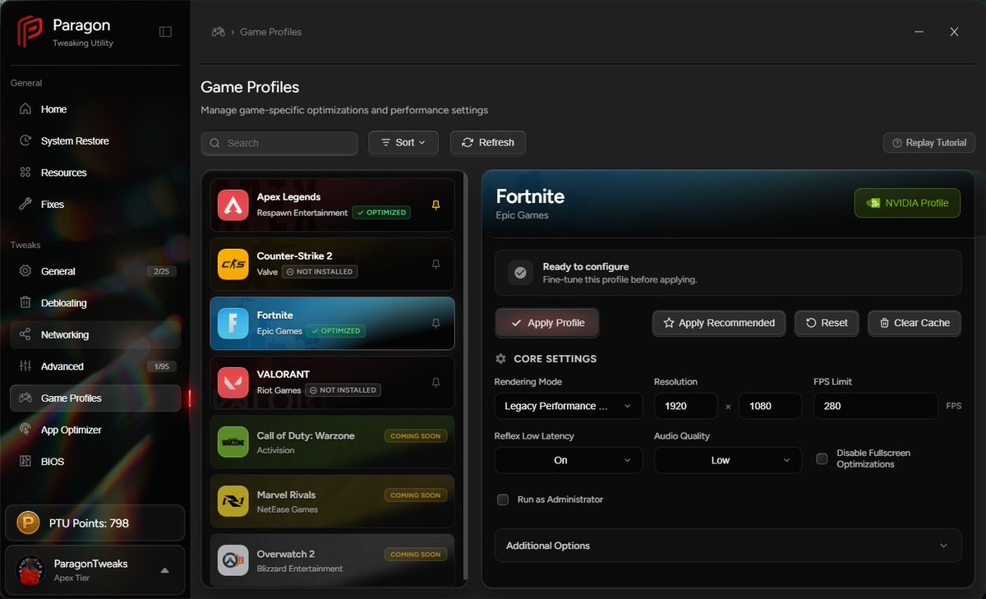The height and width of the screenshot is (599, 986).
Task: Click COMING SOON badge on Overwatch 2
Action: point(416,555)
